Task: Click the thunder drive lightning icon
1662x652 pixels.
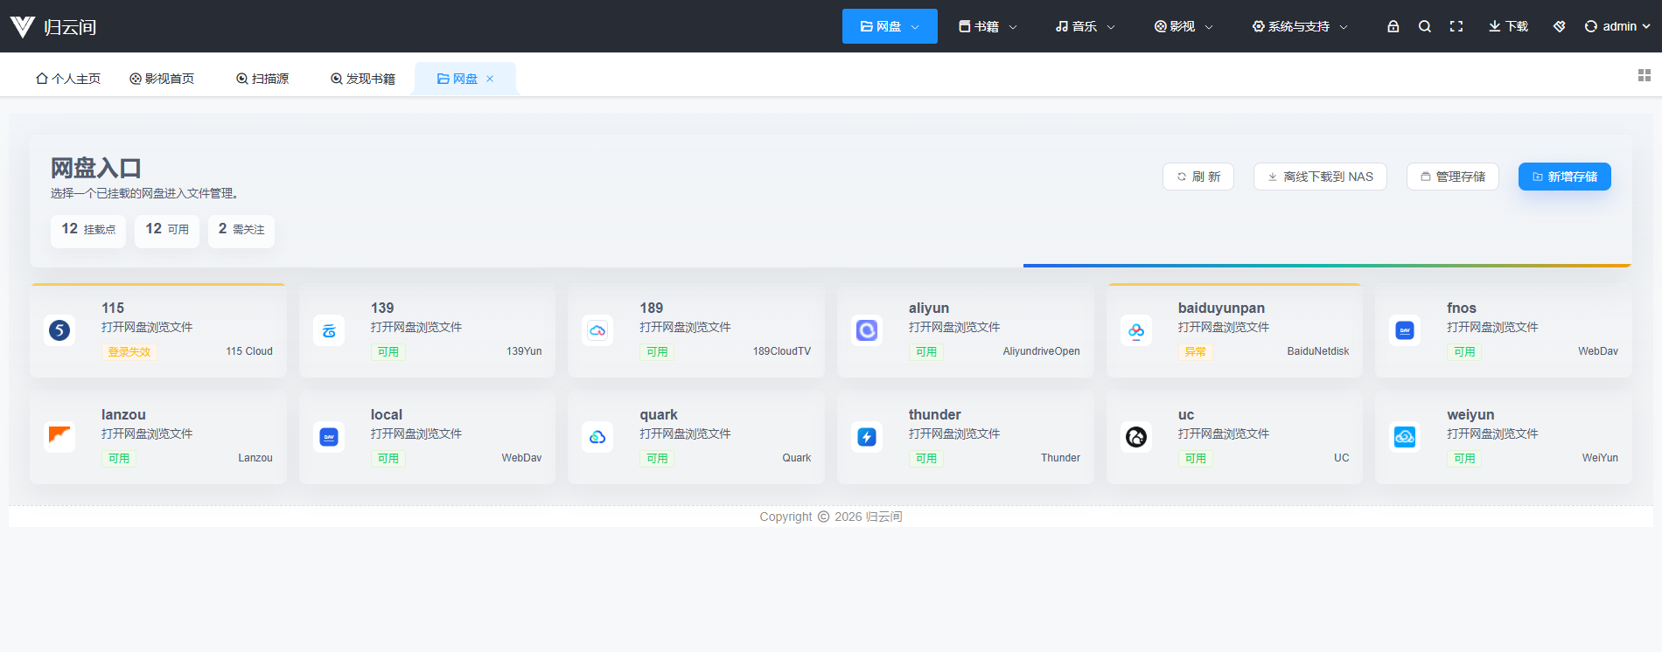Action: click(x=867, y=437)
